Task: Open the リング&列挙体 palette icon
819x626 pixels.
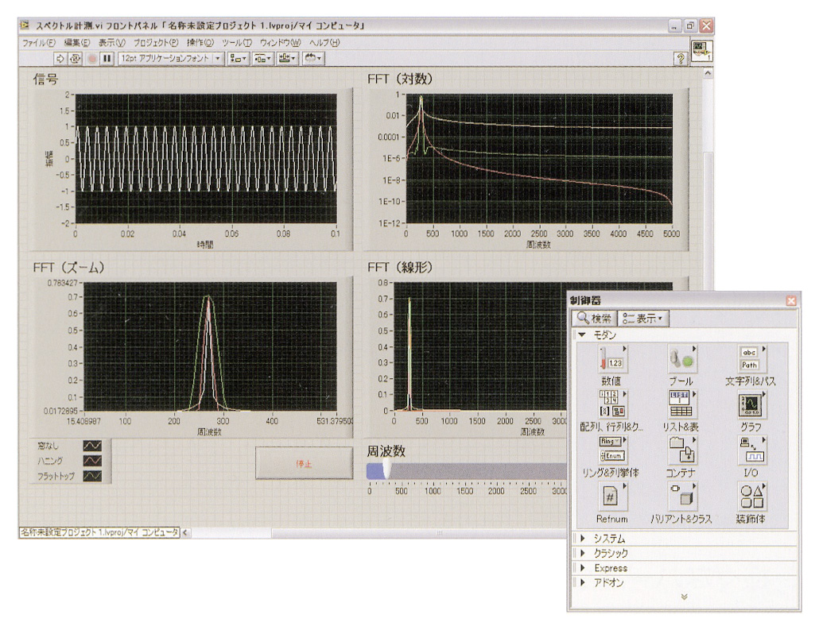Action: (611, 450)
